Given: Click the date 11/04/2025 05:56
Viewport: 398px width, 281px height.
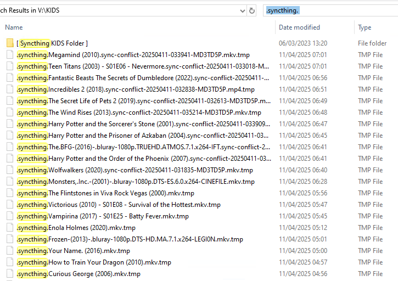Looking at the screenshot, I should click(303, 193).
